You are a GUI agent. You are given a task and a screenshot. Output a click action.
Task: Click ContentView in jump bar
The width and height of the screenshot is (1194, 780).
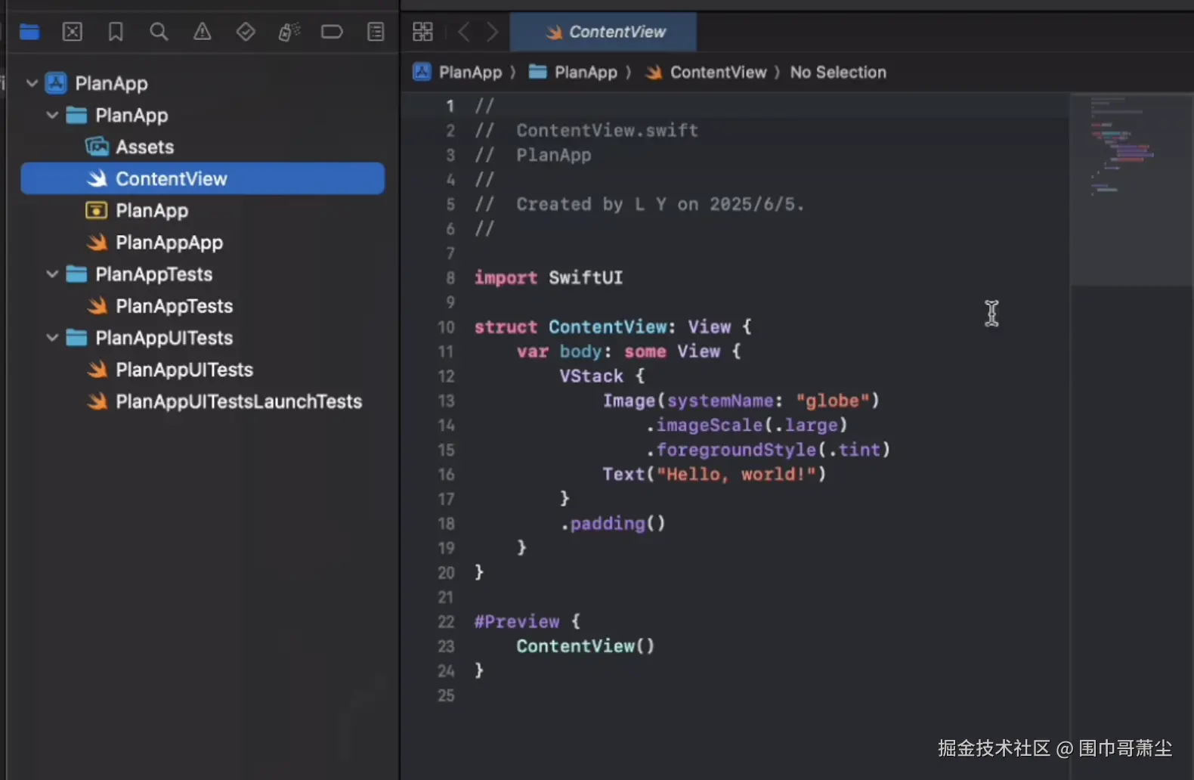click(x=706, y=73)
